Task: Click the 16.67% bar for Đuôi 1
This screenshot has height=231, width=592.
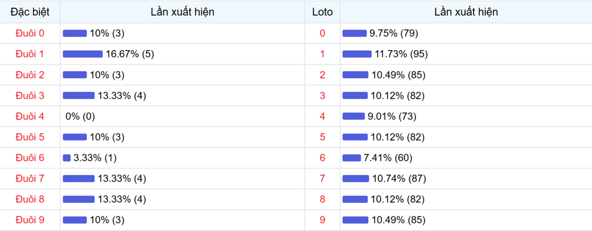Action: pos(82,54)
